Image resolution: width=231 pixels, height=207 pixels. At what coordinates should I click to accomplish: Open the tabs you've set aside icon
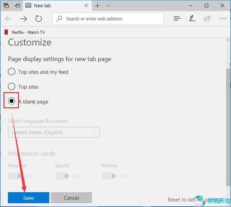point(6,6)
